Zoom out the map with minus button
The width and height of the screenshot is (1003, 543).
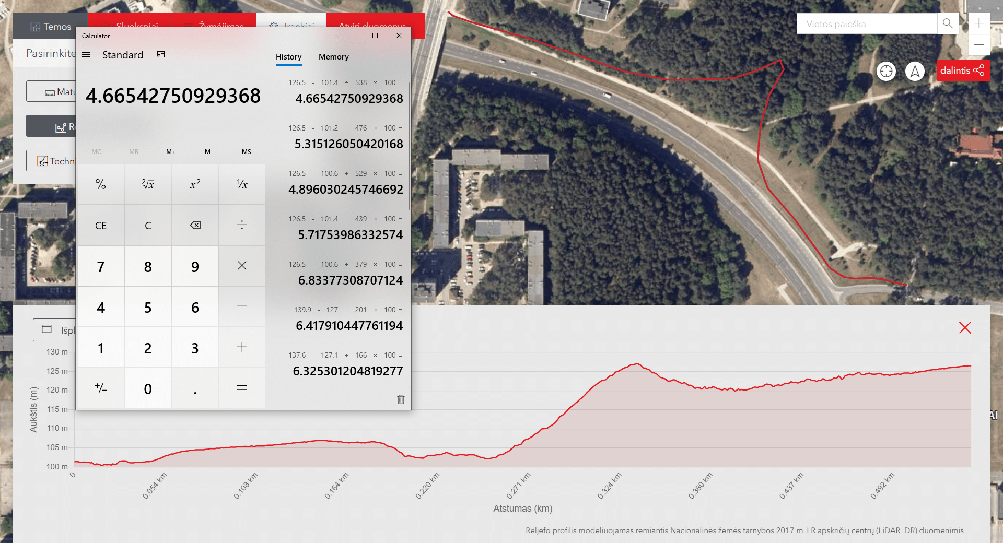[979, 45]
